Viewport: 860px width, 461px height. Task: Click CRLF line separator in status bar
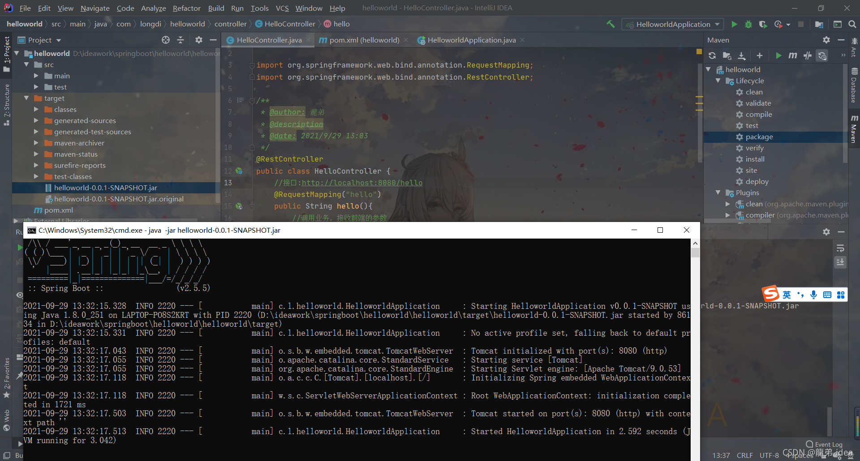pos(744,455)
